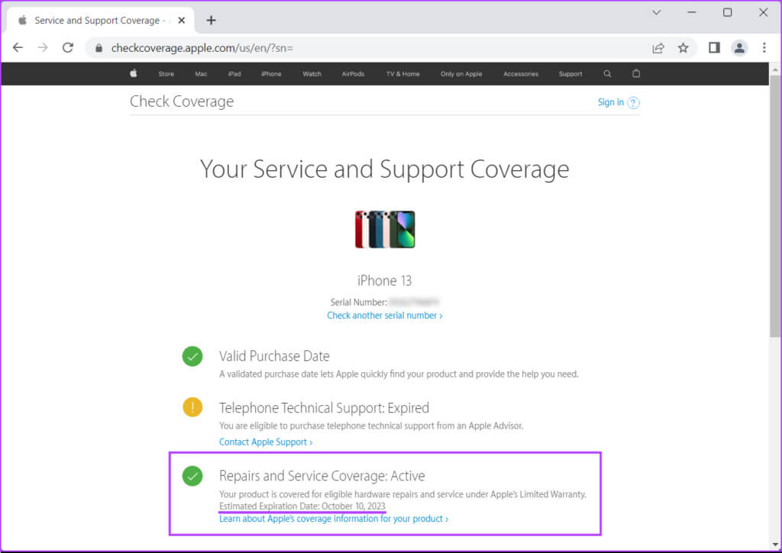Click the scrollbar up arrow
This screenshot has width=782, height=553.
coord(775,68)
